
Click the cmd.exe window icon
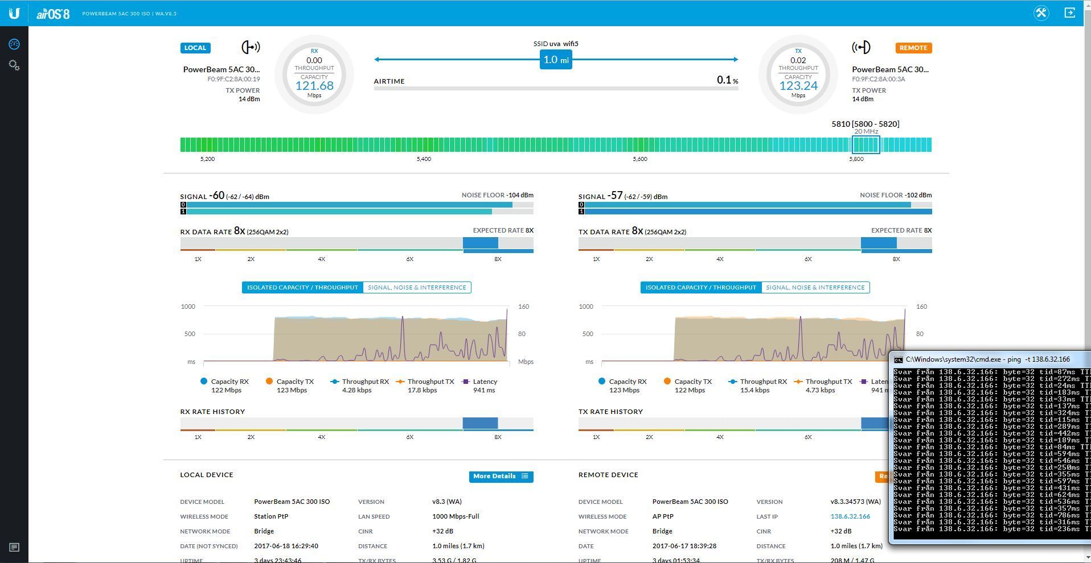click(898, 359)
